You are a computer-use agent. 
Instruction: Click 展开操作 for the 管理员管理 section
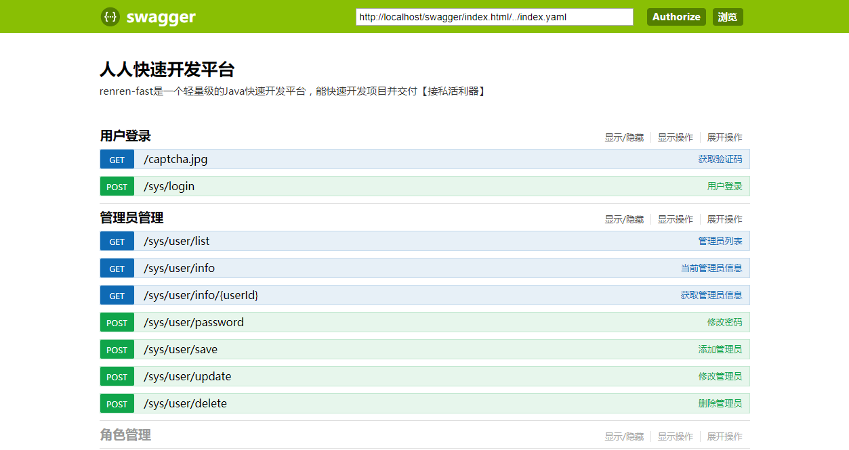click(725, 219)
